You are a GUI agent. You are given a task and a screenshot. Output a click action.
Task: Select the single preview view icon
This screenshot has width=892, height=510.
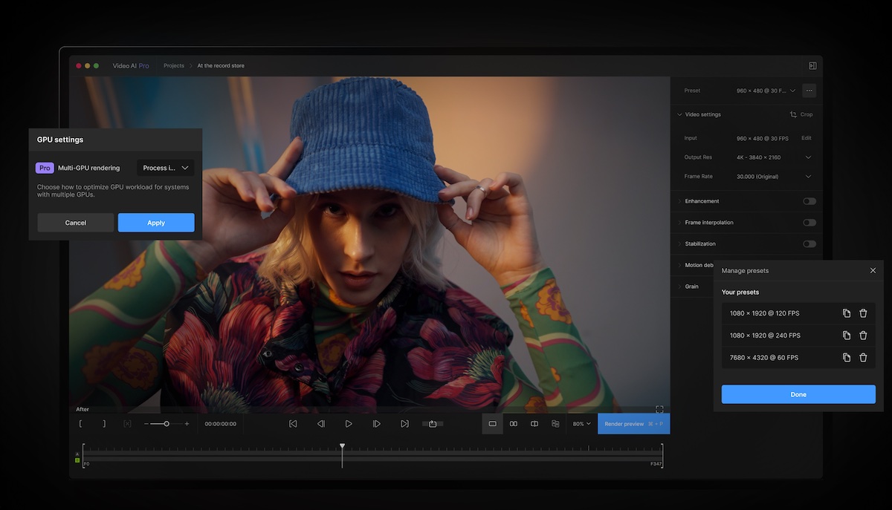(492, 423)
